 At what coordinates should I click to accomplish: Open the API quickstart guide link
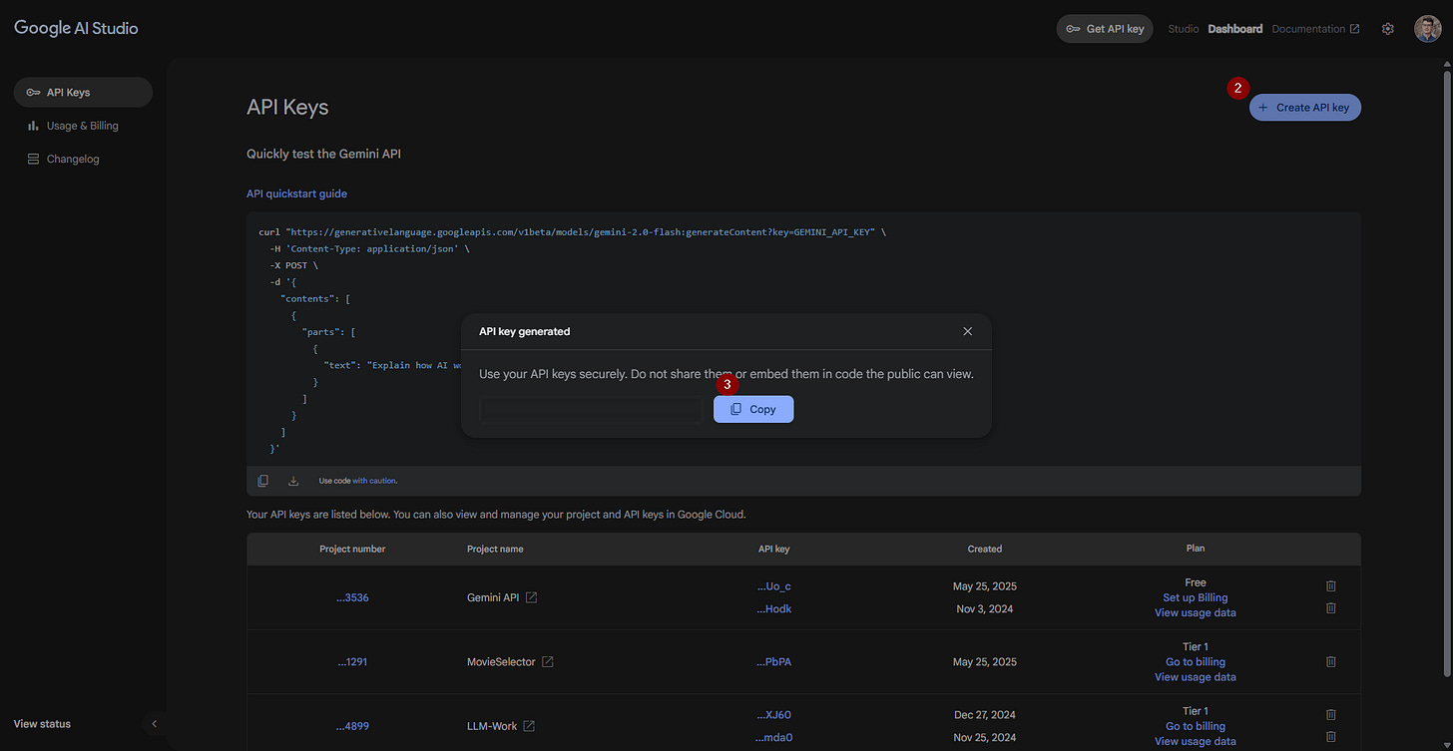pyautogui.click(x=296, y=193)
